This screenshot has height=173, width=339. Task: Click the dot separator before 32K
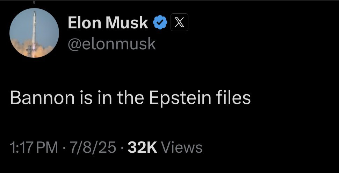(122, 147)
